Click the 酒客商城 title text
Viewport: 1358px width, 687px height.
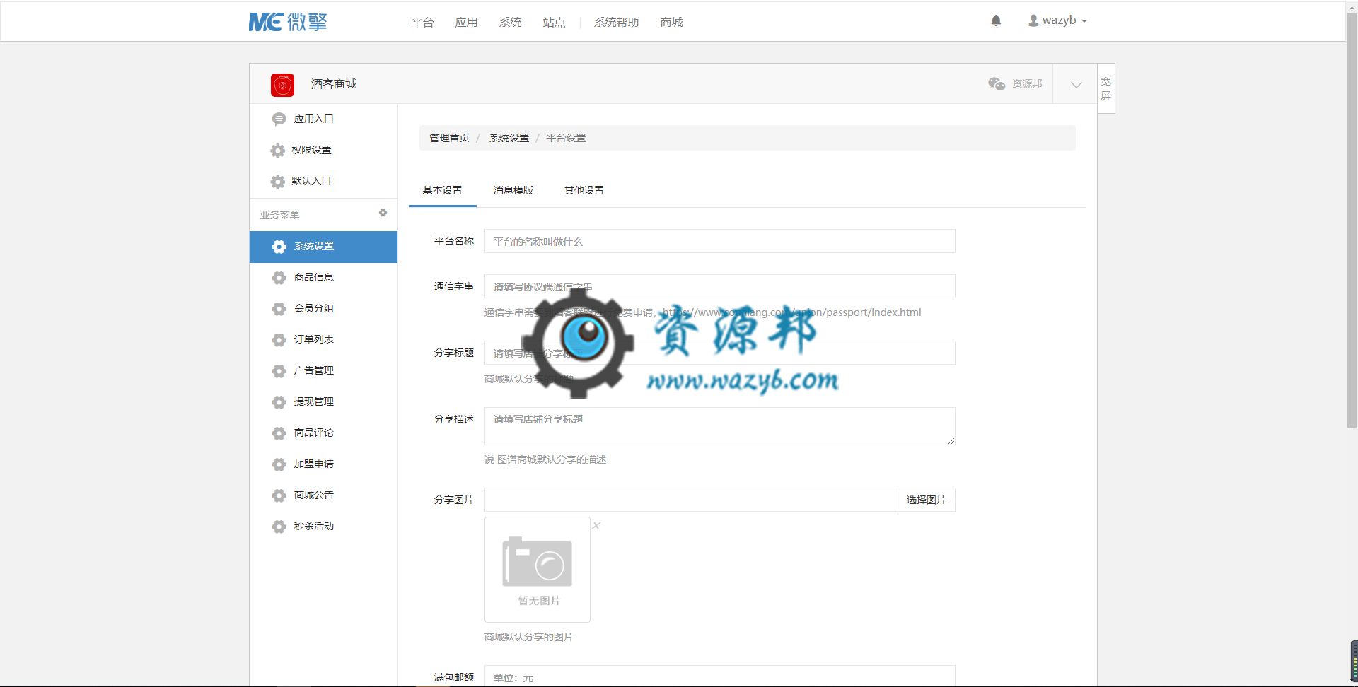click(334, 84)
